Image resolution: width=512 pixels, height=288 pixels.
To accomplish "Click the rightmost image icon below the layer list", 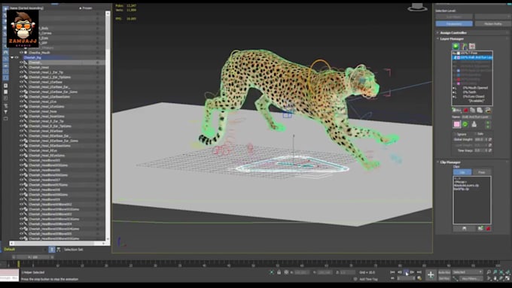I will [x=488, y=111].
